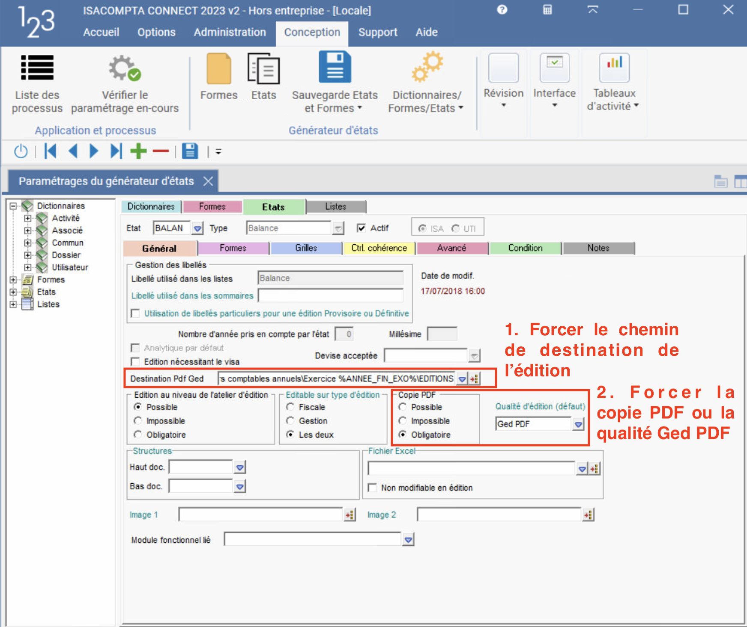
Task: Open the Formes ribbon icon
Action: [x=219, y=68]
